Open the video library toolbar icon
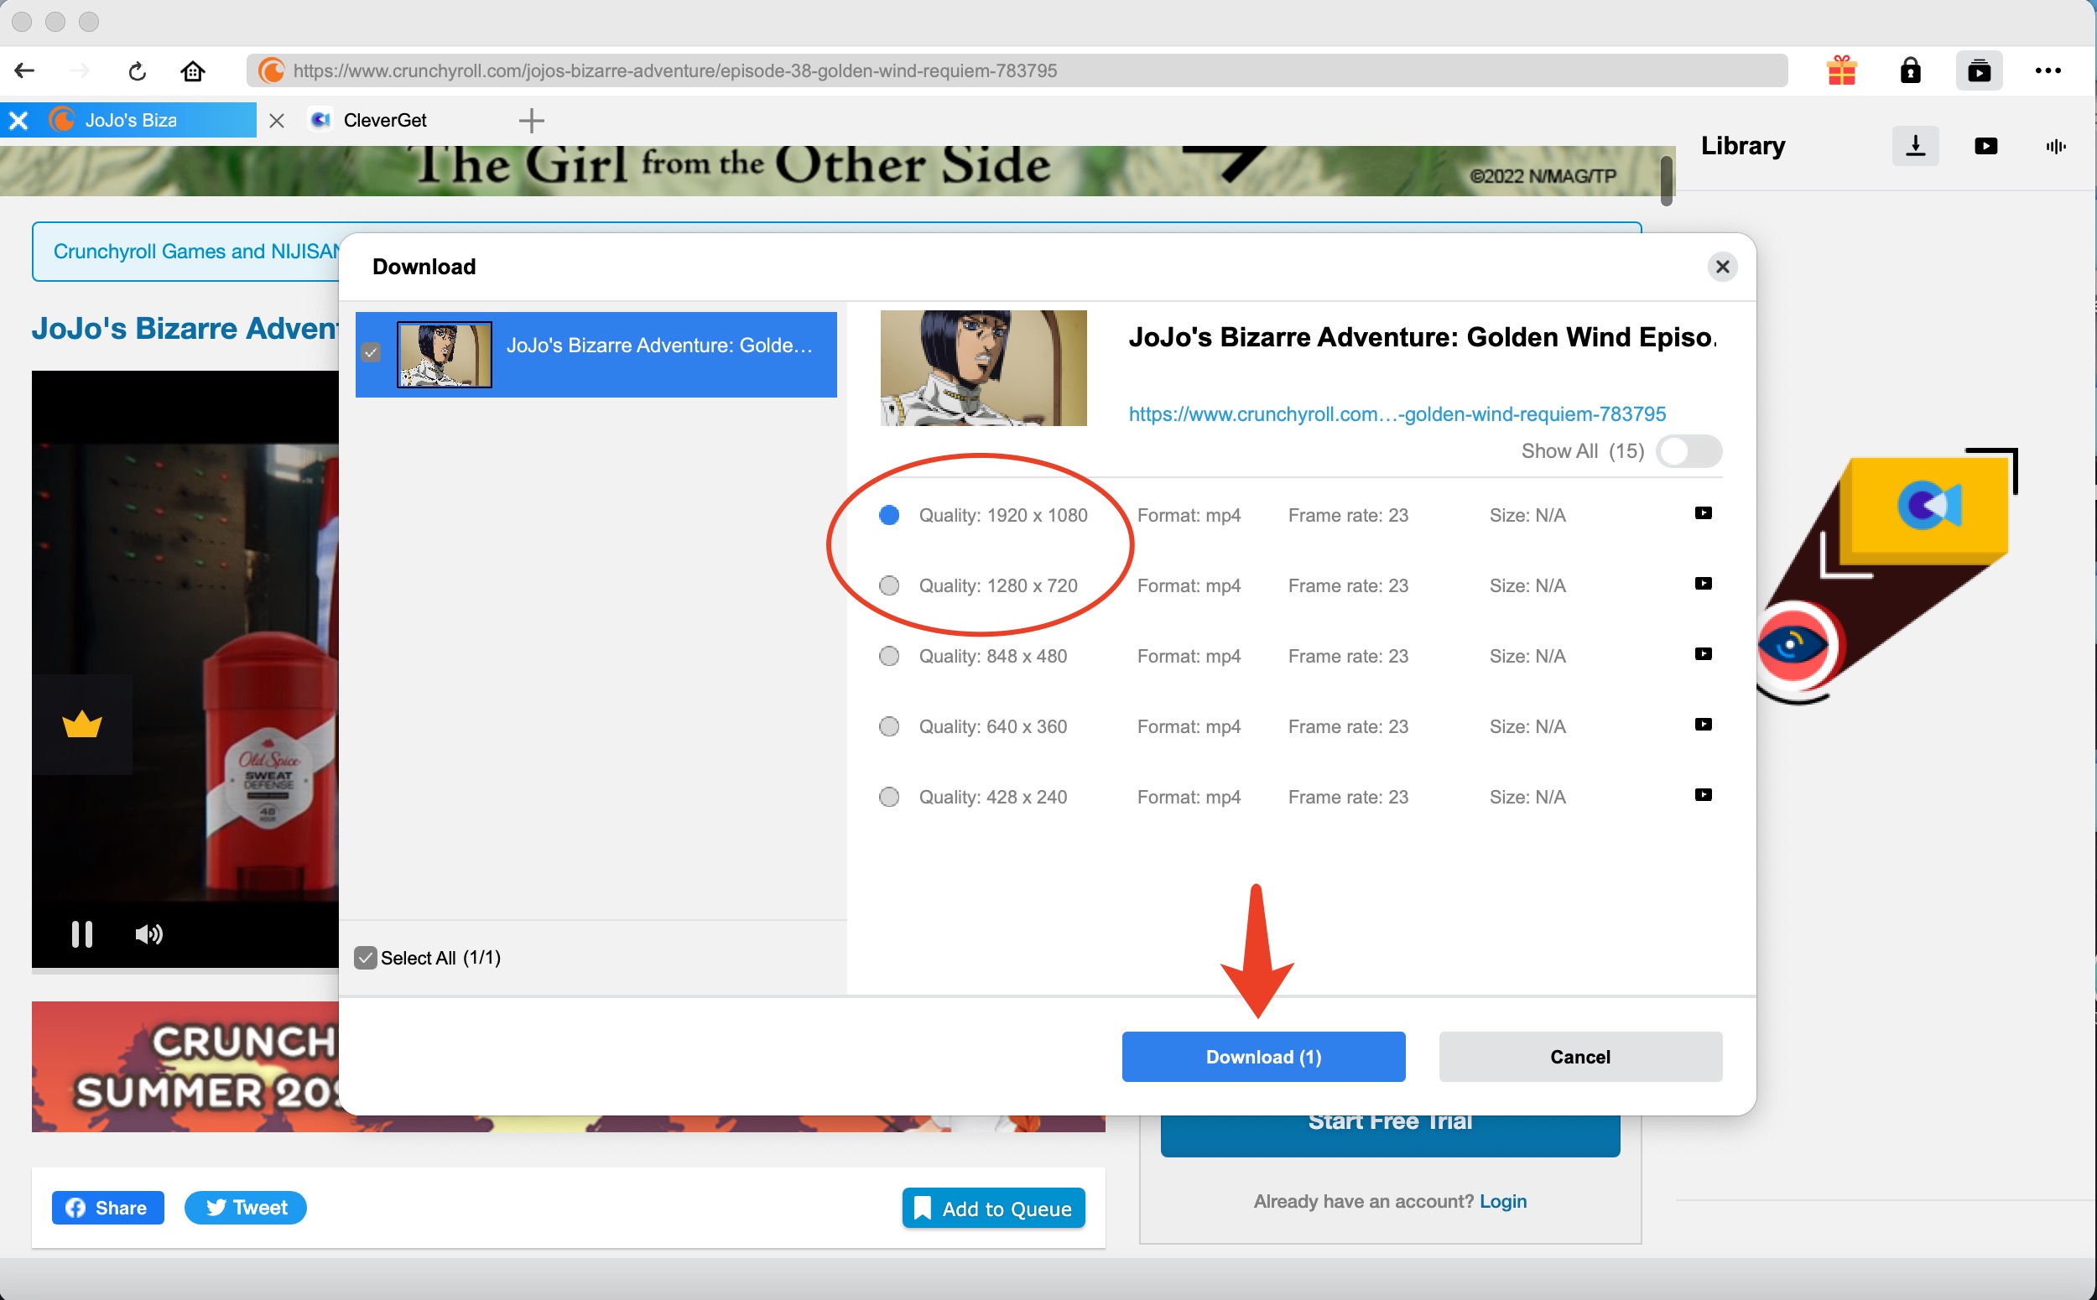 pos(1979,70)
